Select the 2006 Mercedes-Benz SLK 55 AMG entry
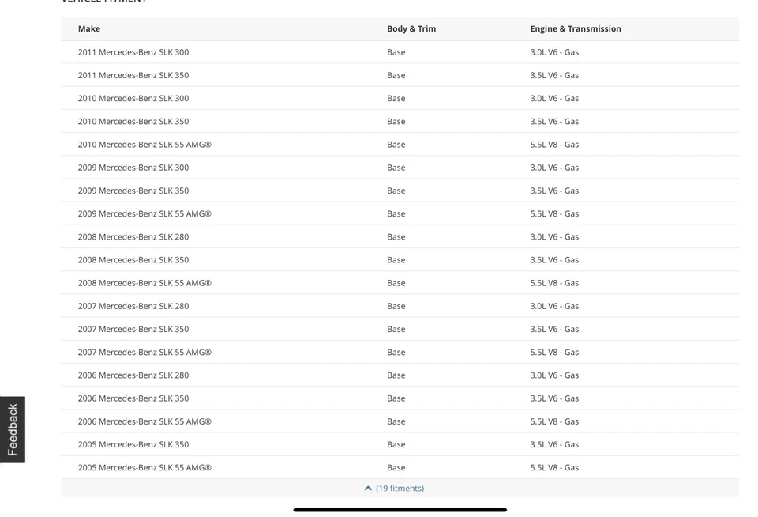Screen dimensions: 758x517 point(144,421)
